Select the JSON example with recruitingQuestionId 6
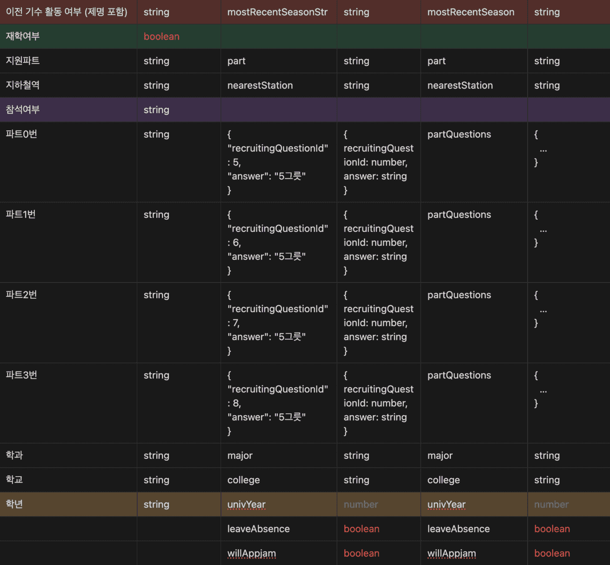610x565 pixels. tap(277, 242)
